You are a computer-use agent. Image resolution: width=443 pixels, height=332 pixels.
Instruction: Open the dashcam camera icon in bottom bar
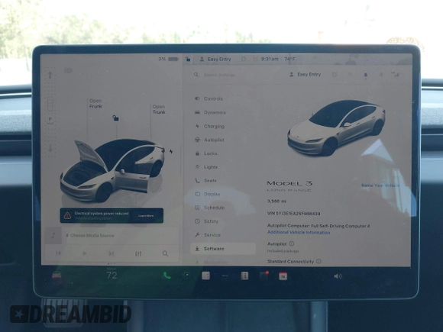pyautogui.click(x=186, y=276)
